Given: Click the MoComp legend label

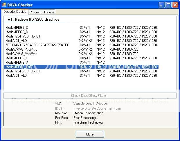Looking at the screenshot, I should [62, 113].
